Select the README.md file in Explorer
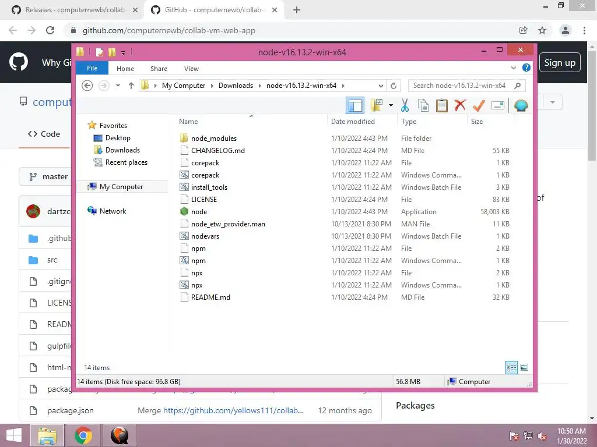Image resolution: width=597 pixels, height=447 pixels. pos(210,297)
